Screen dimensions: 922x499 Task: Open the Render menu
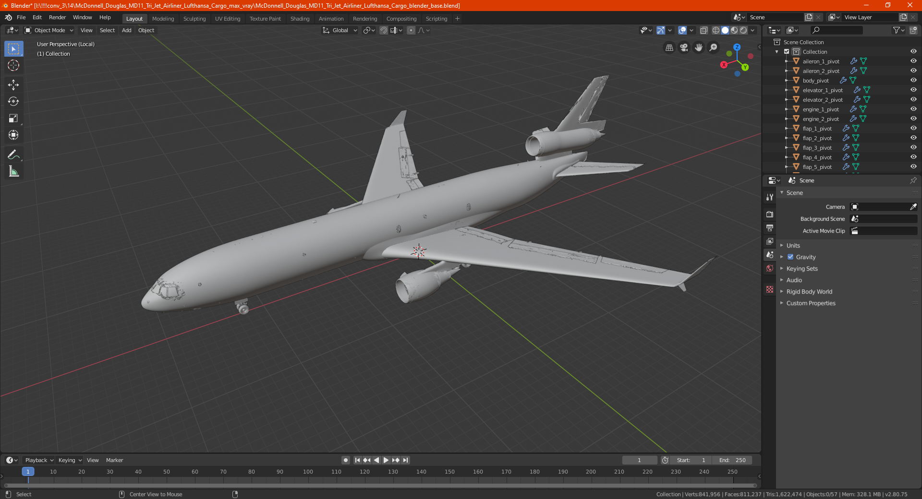click(57, 17)
